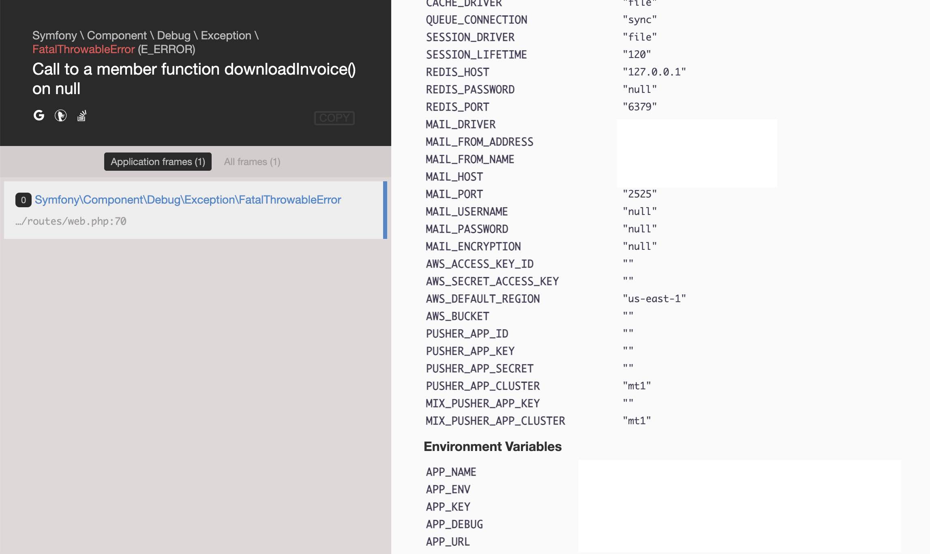Click the routes/web.php:70 file path

coord(71,221)
